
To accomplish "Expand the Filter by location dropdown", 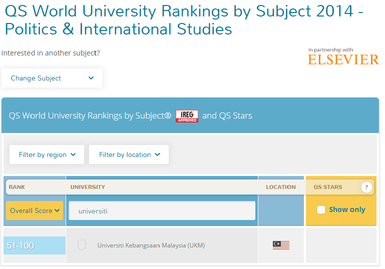I will tap(129, 154).
